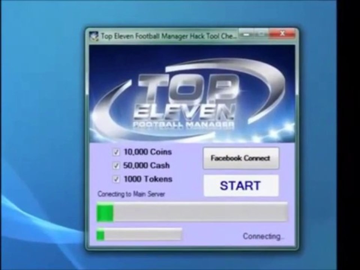Click the window title text
360x270 pixels.
(169, 36)
